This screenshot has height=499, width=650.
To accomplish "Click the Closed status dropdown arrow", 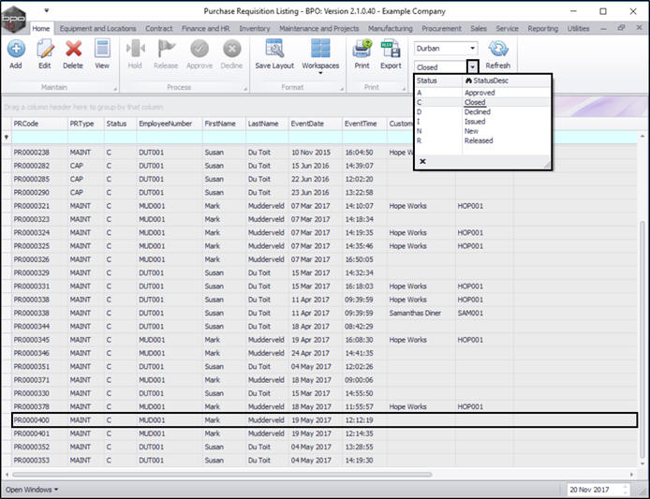I will [x=473, y=67].
